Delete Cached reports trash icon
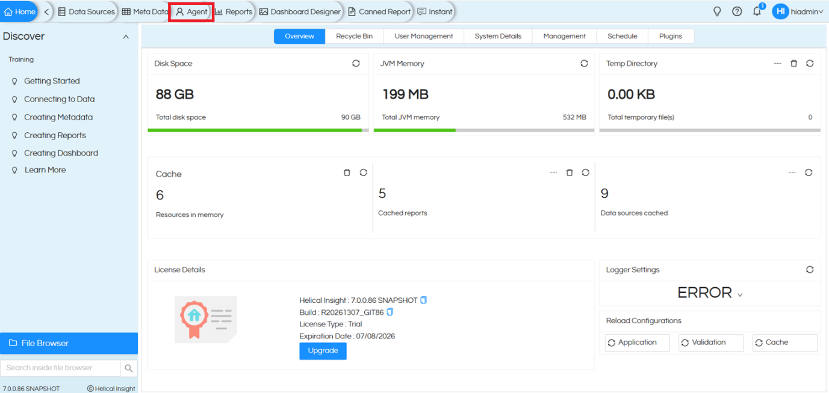829x393 pixels. pyautogui.click(x=570, y=172)
